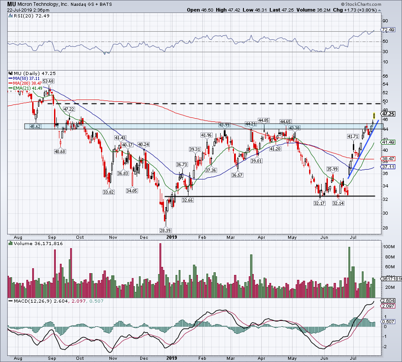Image resolution: width=402 pixels, height=362 pixels.
Task: Click the candlestick icon beside MU (Daily)
Action: pyautogui.click(x=11, y=74)
